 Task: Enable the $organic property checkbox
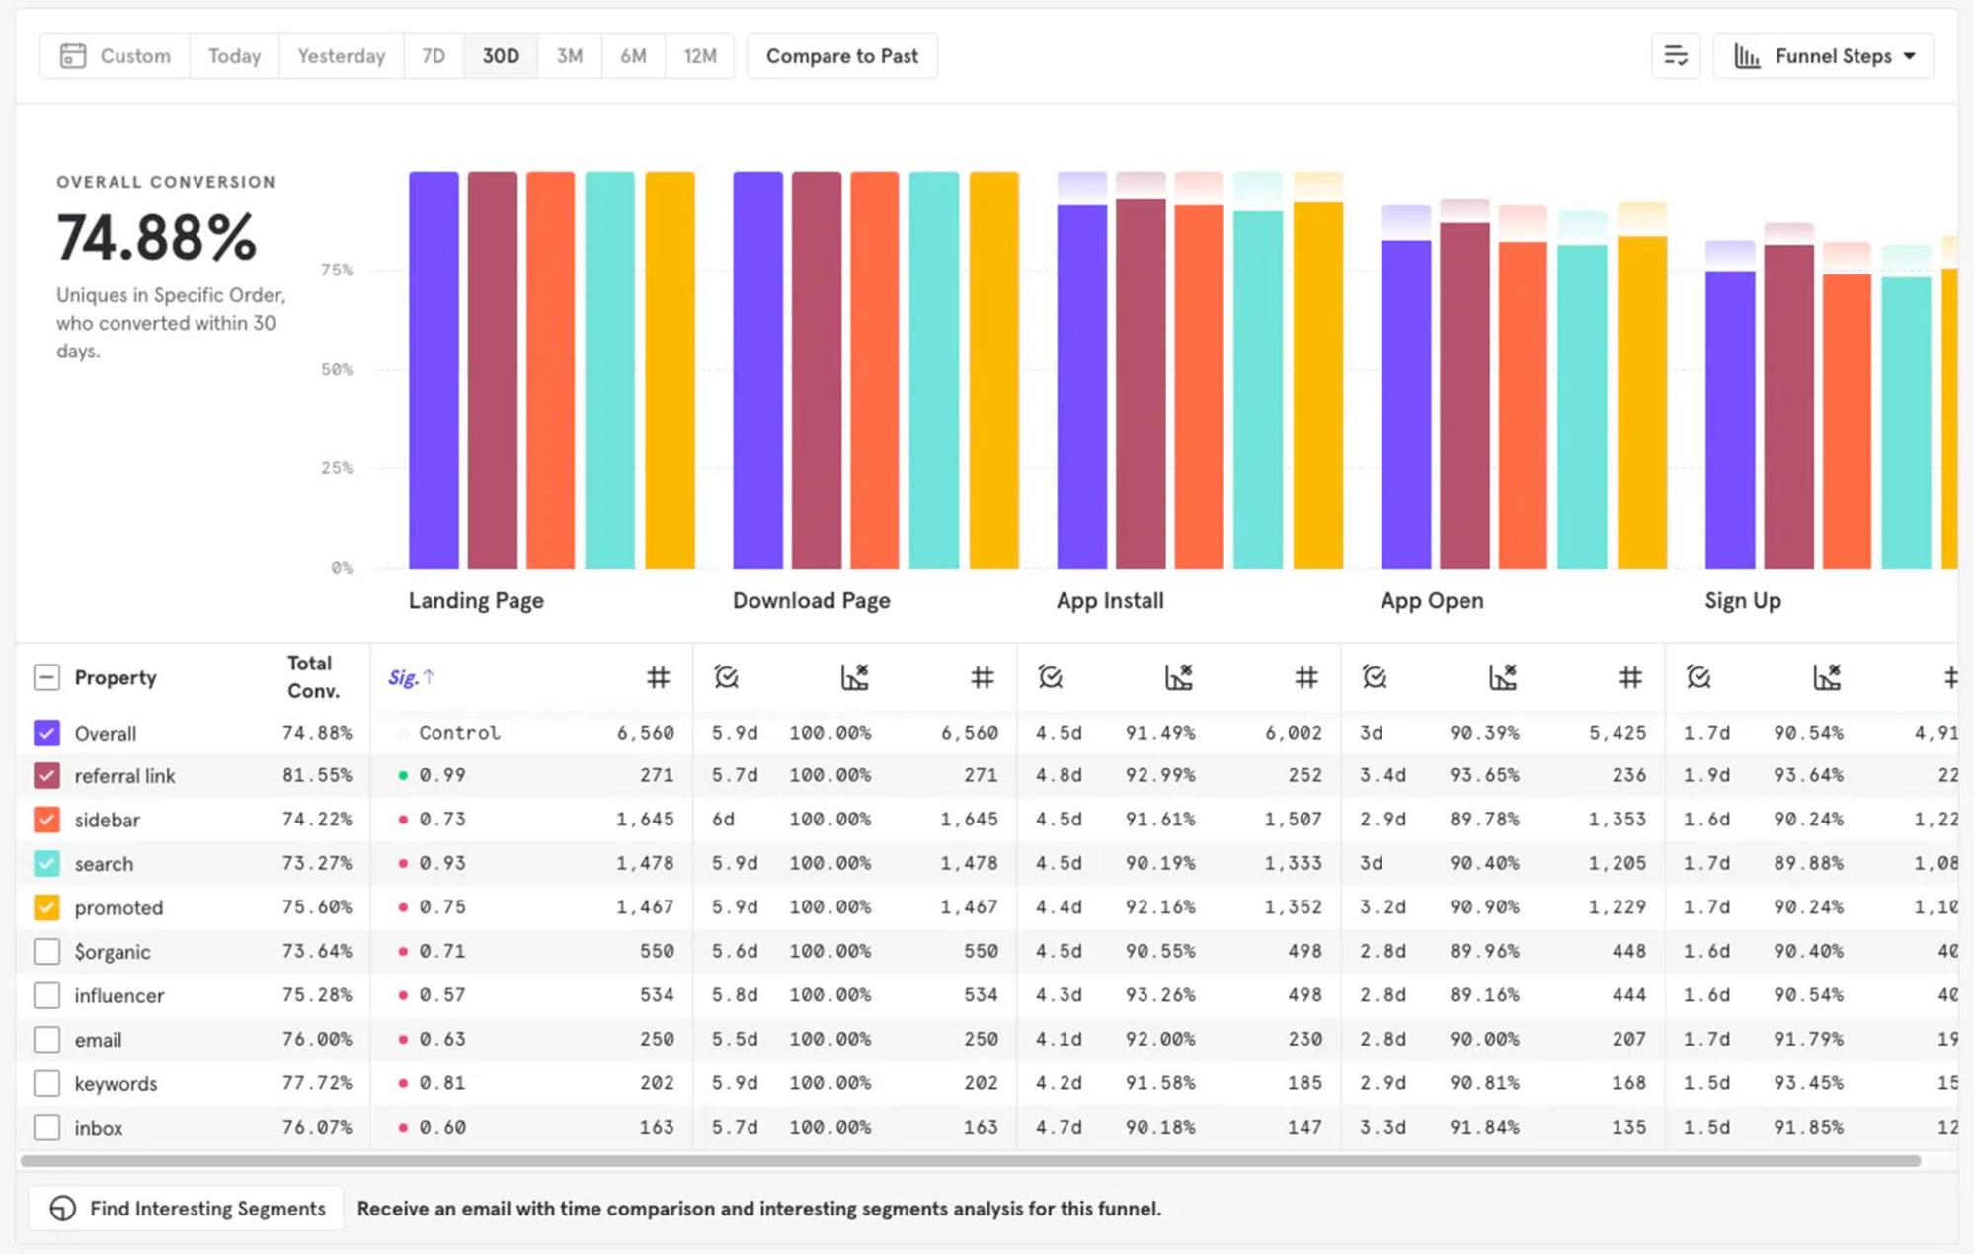(46, 951)
